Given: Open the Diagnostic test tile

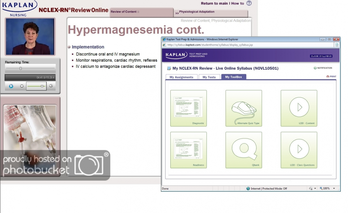Looking at the screenshot, I should tap(188, 108).
